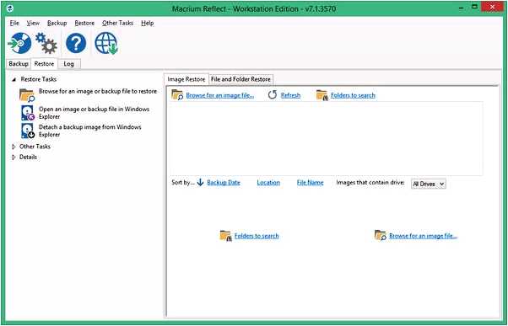Choose 'Browse for an image or backup file to restore'
This screenshot has height=326, width=508.
click(98, 91)
